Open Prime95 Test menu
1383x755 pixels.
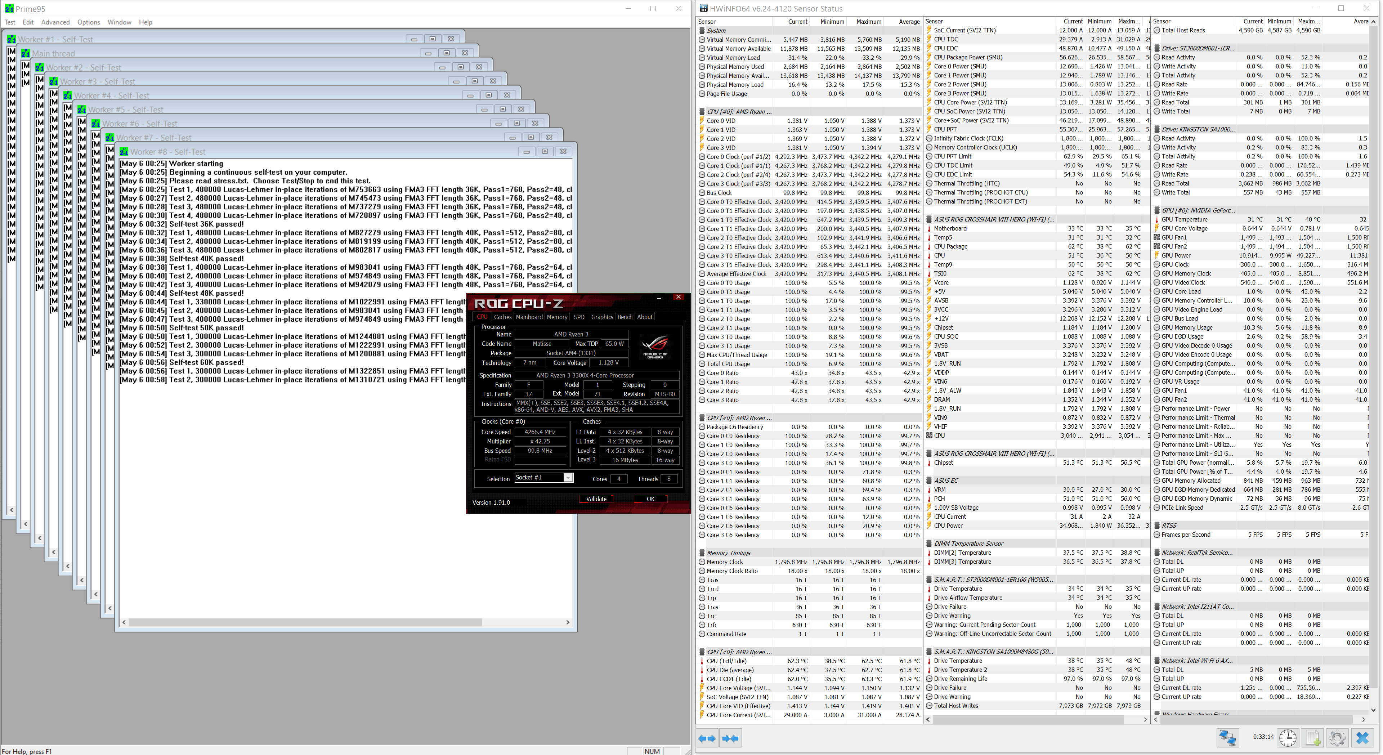[10, 22]
